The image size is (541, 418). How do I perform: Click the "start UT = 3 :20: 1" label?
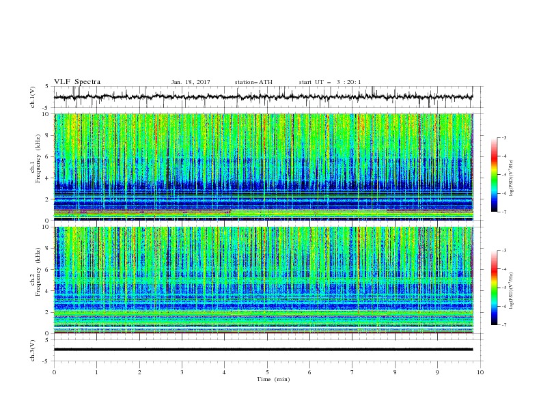(330, 82)
